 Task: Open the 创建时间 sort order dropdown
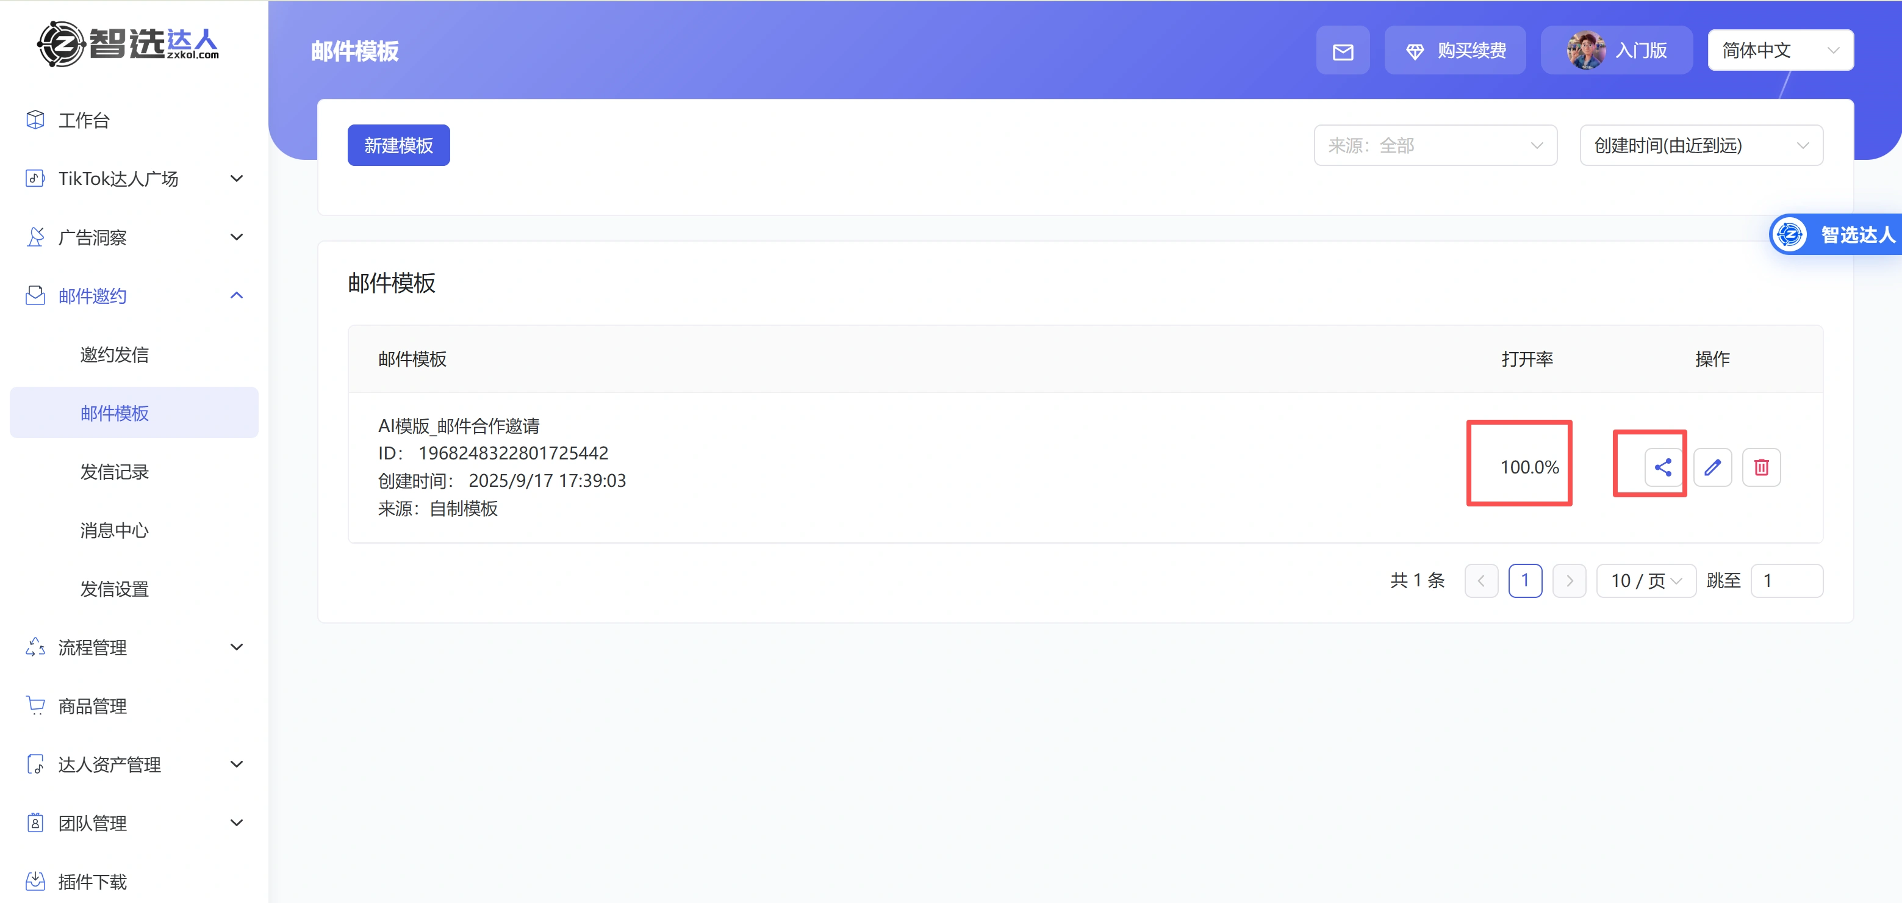pyautogui.click(x=1701, y=145)
